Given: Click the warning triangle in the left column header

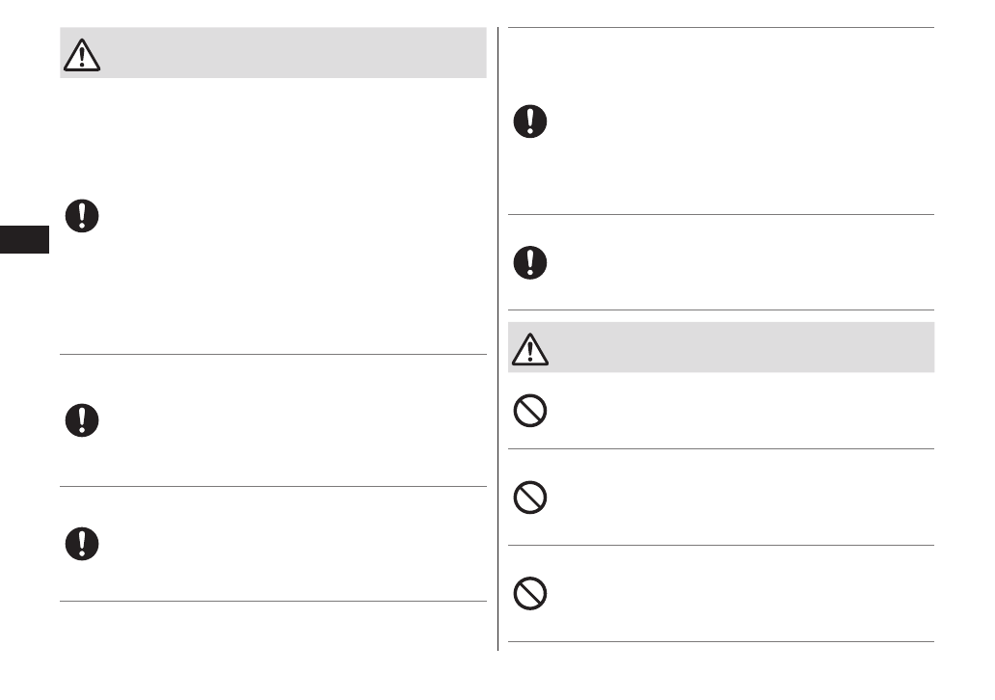Looking at the screenshot, I should [83, 54].
